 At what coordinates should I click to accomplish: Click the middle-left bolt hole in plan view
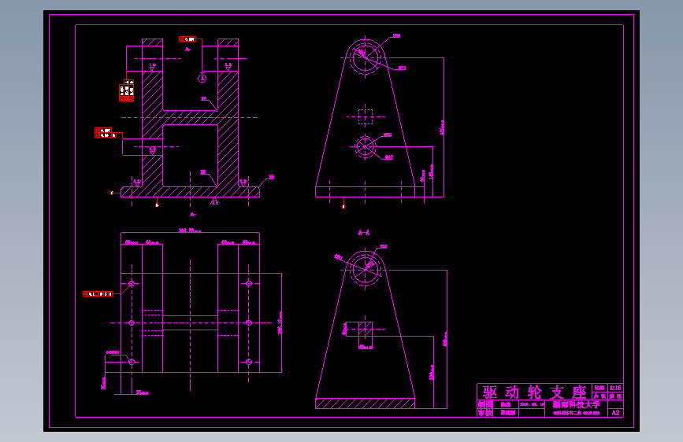[x=132, y=322]
